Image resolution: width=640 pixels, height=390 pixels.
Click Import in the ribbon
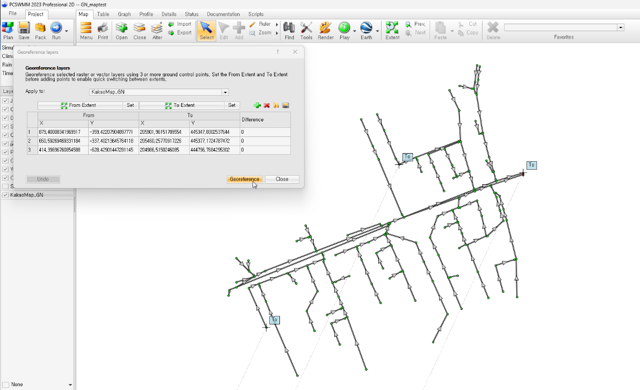tap(180, 24)
